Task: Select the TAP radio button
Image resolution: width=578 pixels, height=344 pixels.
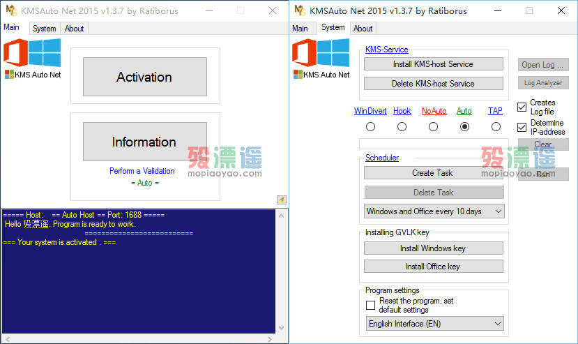Action: click(x=496, y=126)
